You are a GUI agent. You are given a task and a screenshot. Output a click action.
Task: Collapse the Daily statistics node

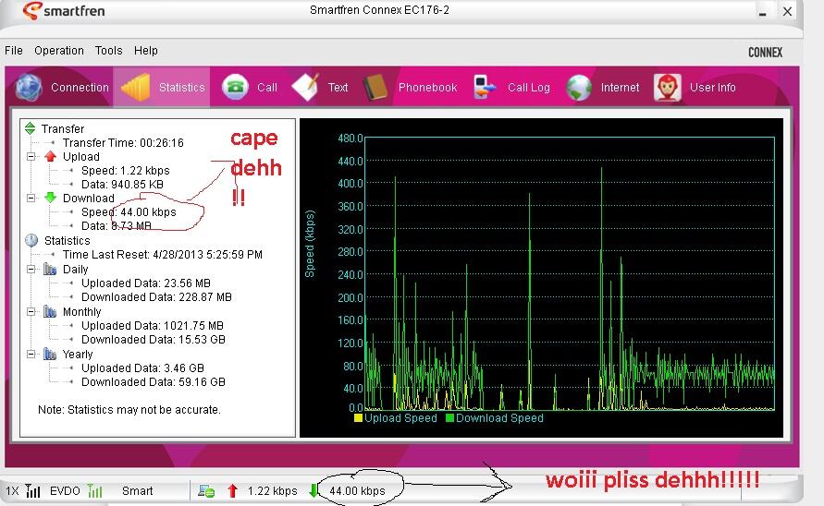click(31, 270)
